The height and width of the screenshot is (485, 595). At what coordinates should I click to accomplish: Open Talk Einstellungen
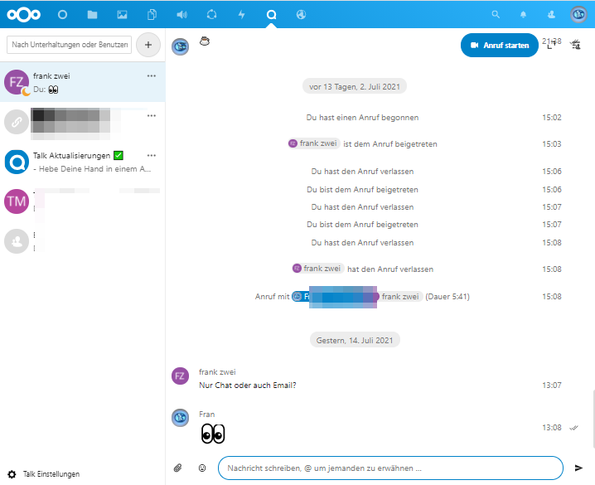[x=50, y=473]
